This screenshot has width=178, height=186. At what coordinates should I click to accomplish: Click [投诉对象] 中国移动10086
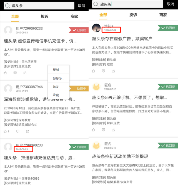click(22, 178)
